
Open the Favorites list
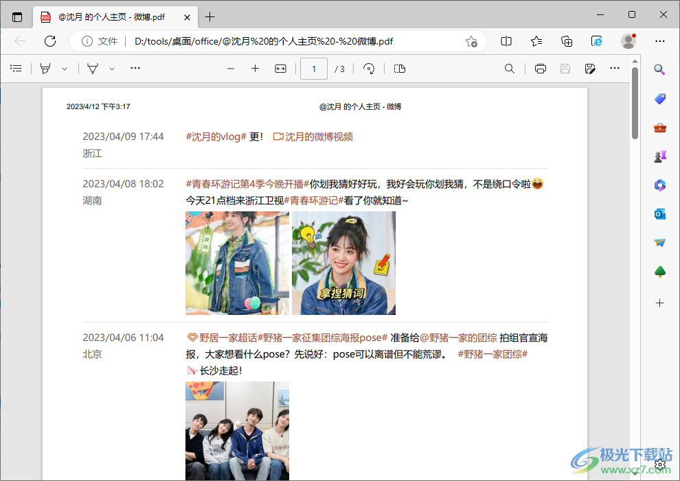coord(536,41)
